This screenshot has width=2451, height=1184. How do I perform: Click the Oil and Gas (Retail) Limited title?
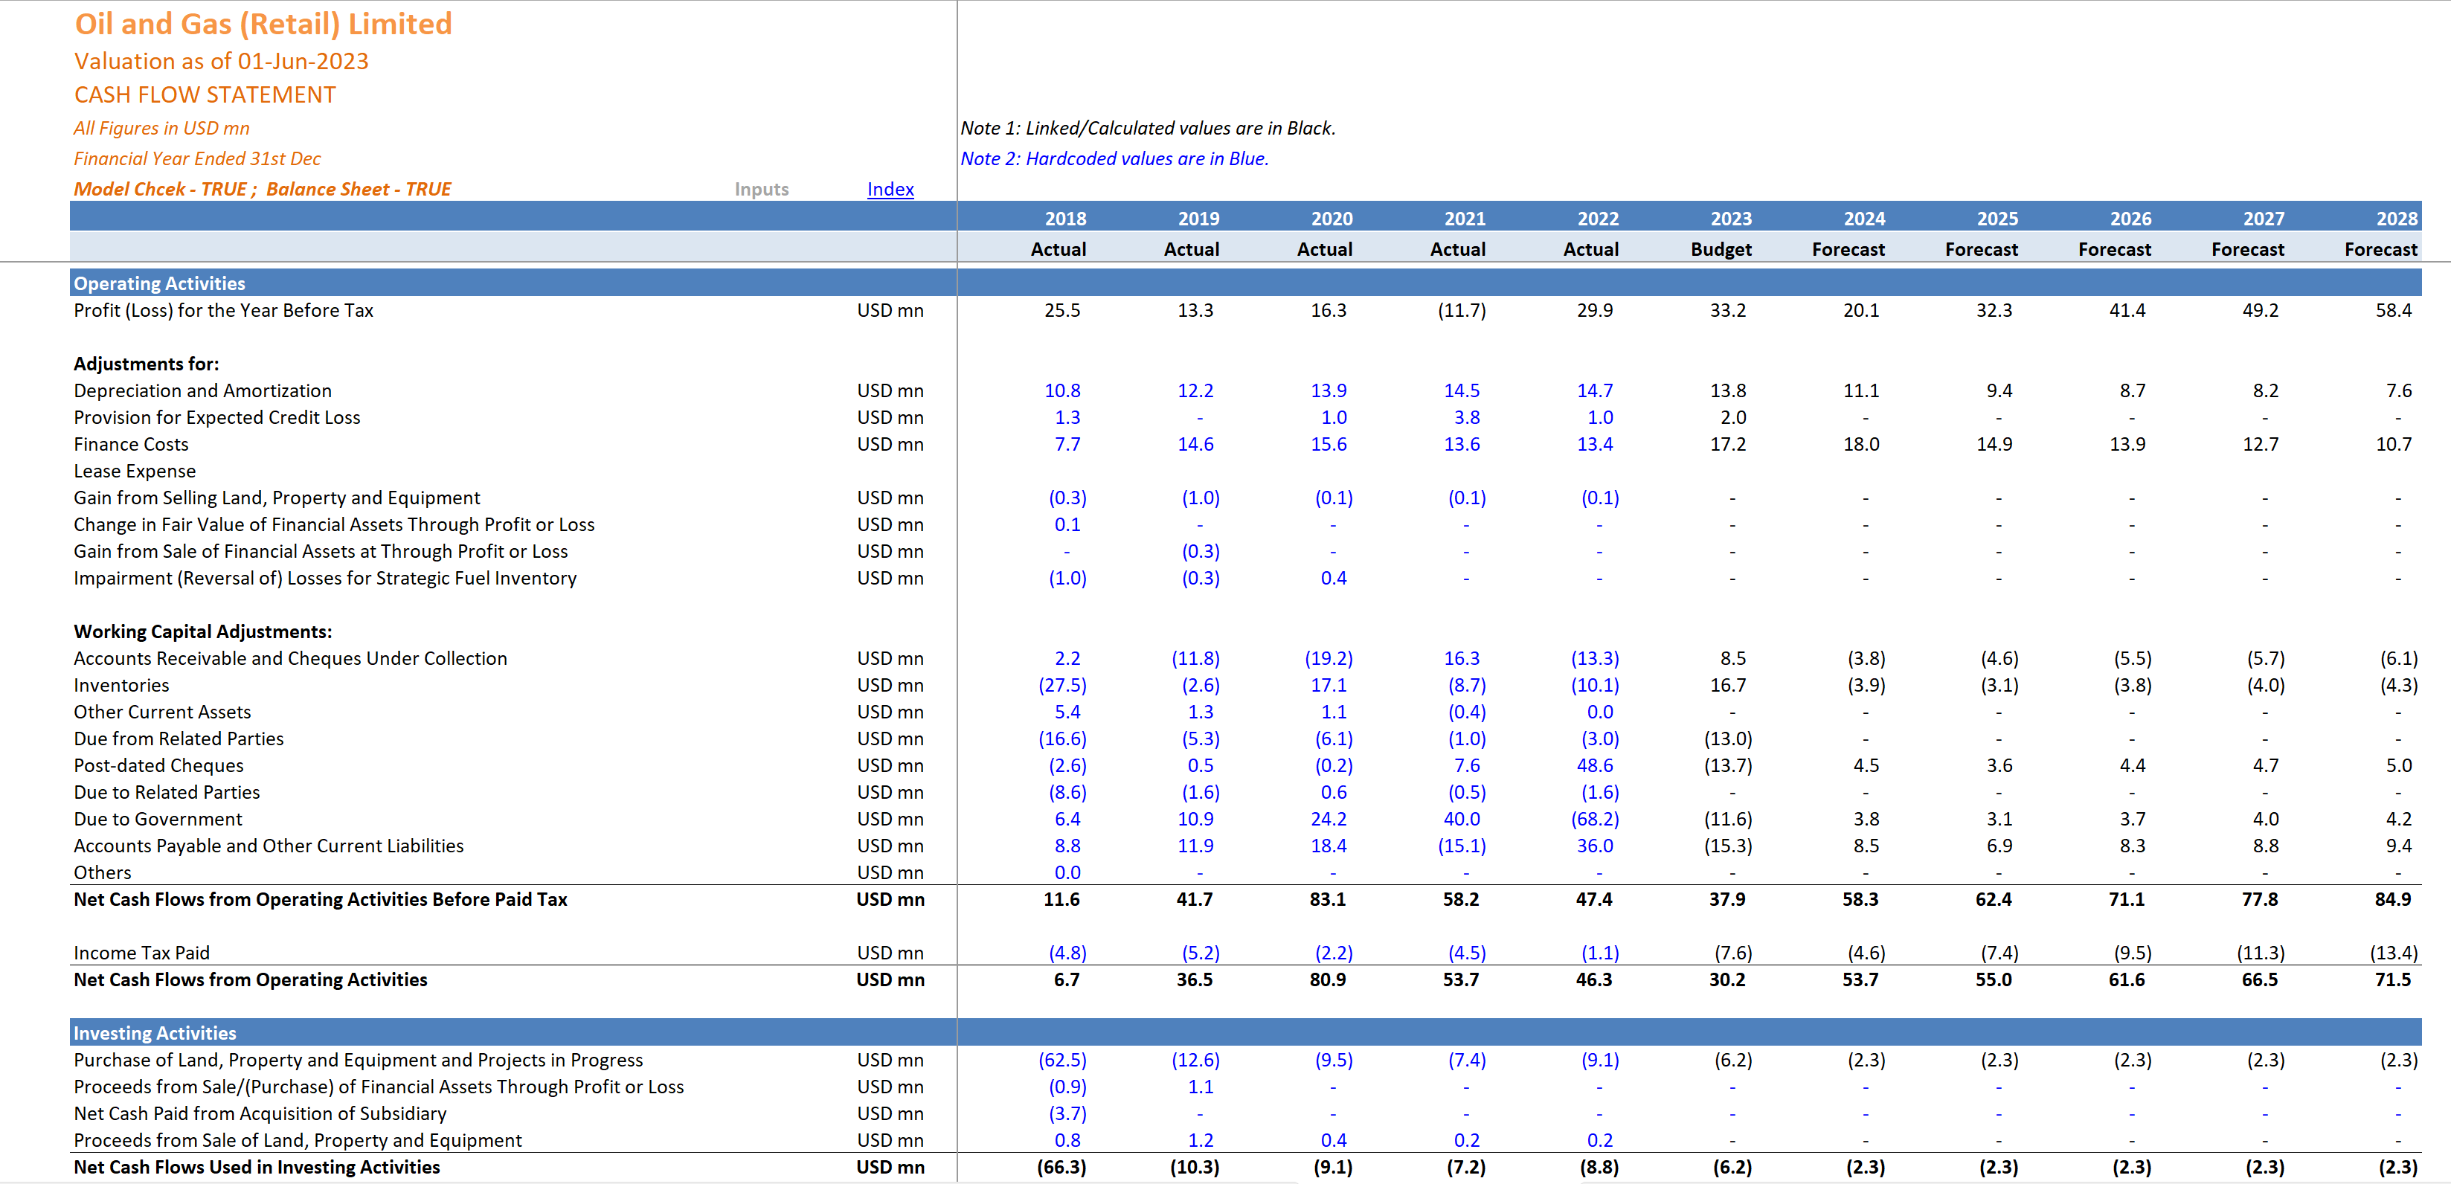pos(263,23)
